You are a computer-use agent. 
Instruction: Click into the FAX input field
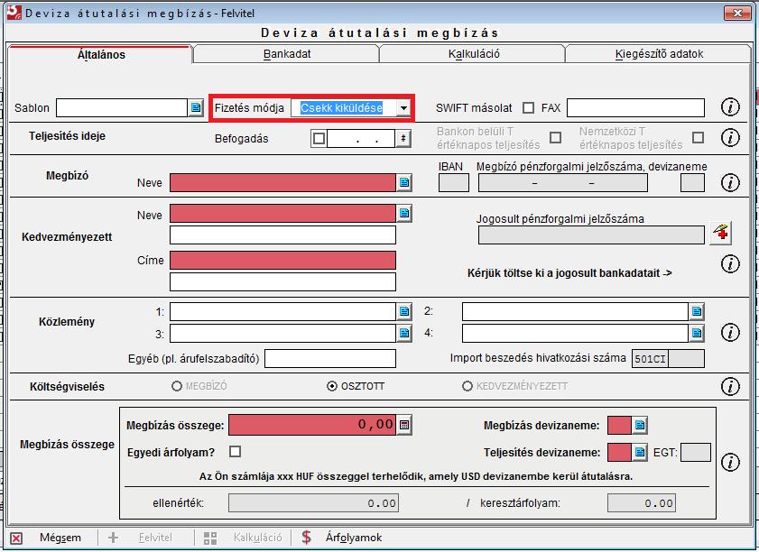(x=635, y=107)
